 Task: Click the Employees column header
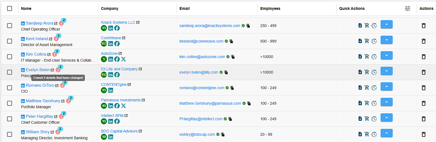[x=270, y=8]
